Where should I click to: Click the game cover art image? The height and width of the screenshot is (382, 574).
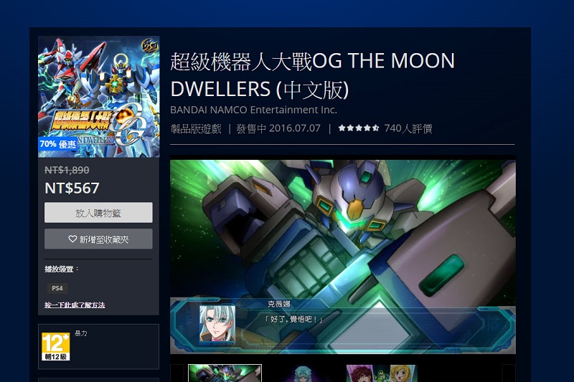tap(99, 97)
